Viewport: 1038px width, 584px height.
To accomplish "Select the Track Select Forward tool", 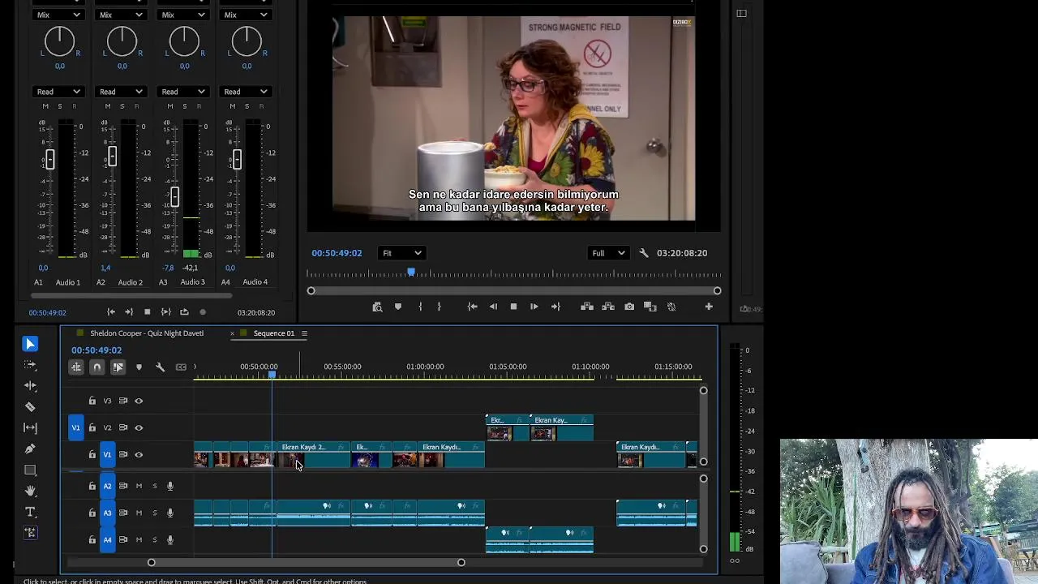I will tap(30, 365).
